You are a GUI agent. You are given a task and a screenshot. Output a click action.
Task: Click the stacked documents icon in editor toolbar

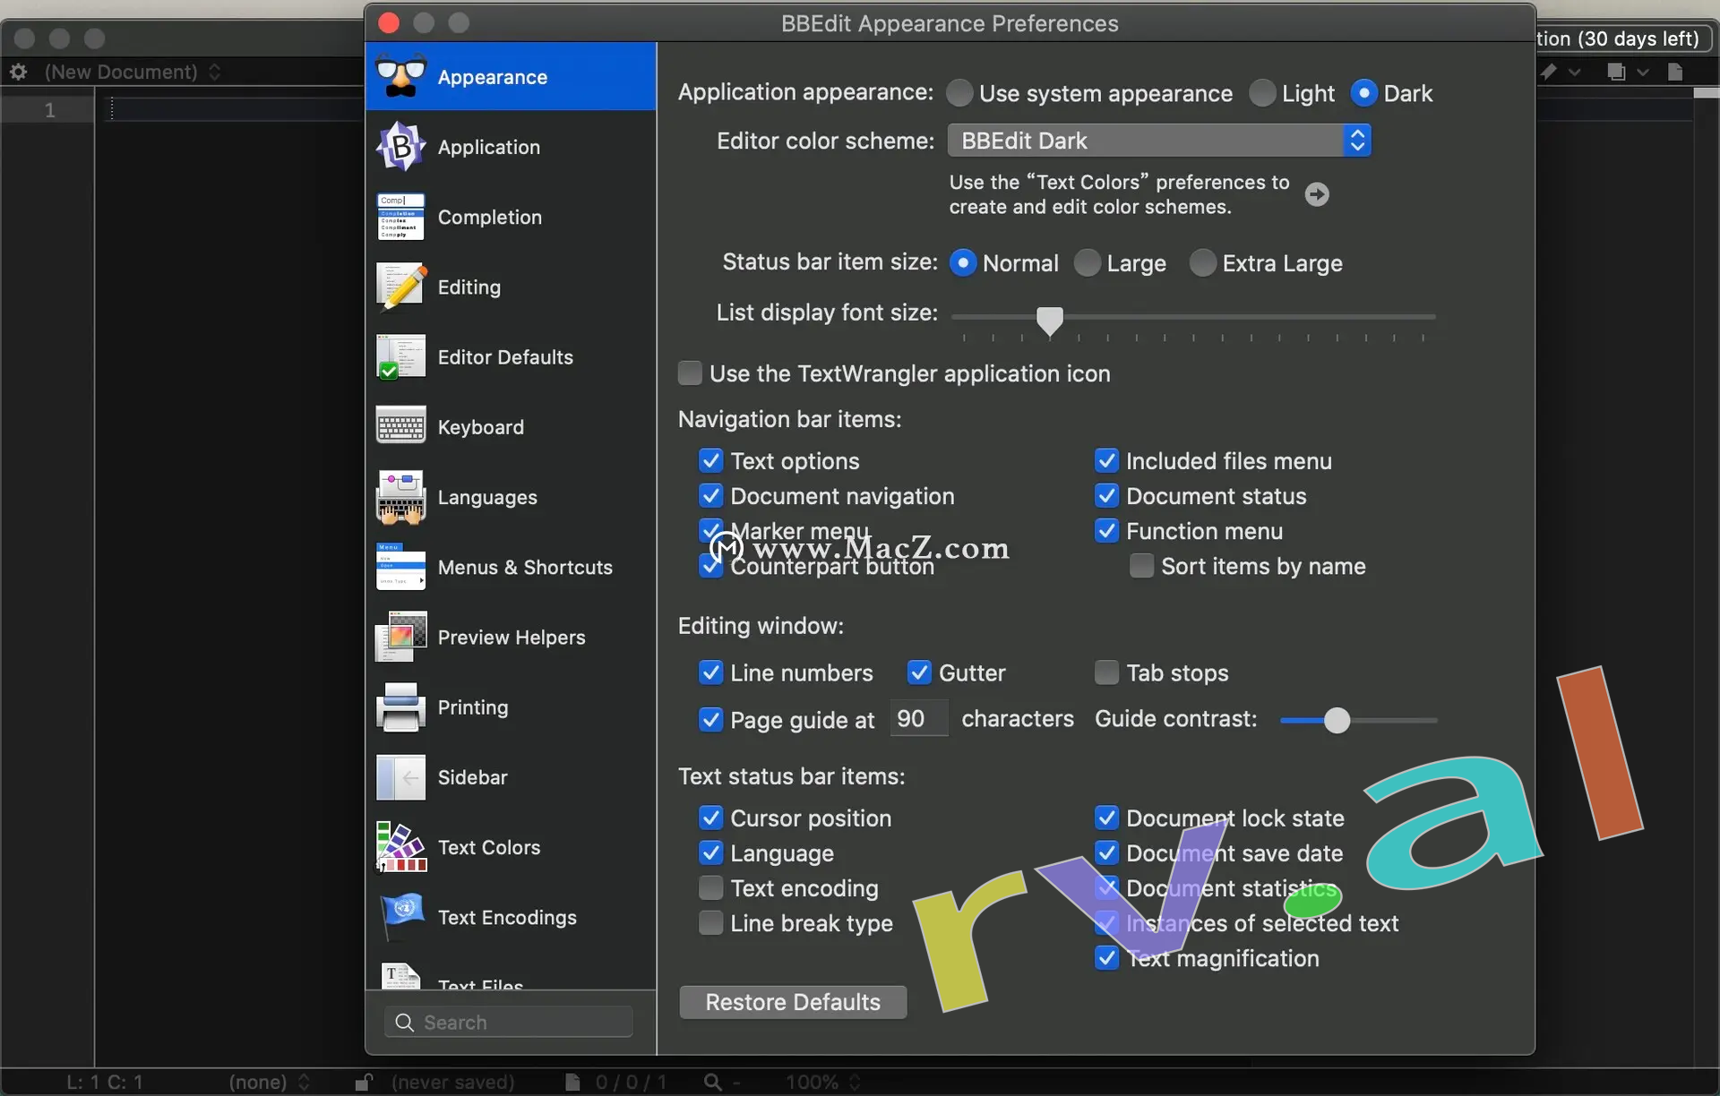(1616, 72)
